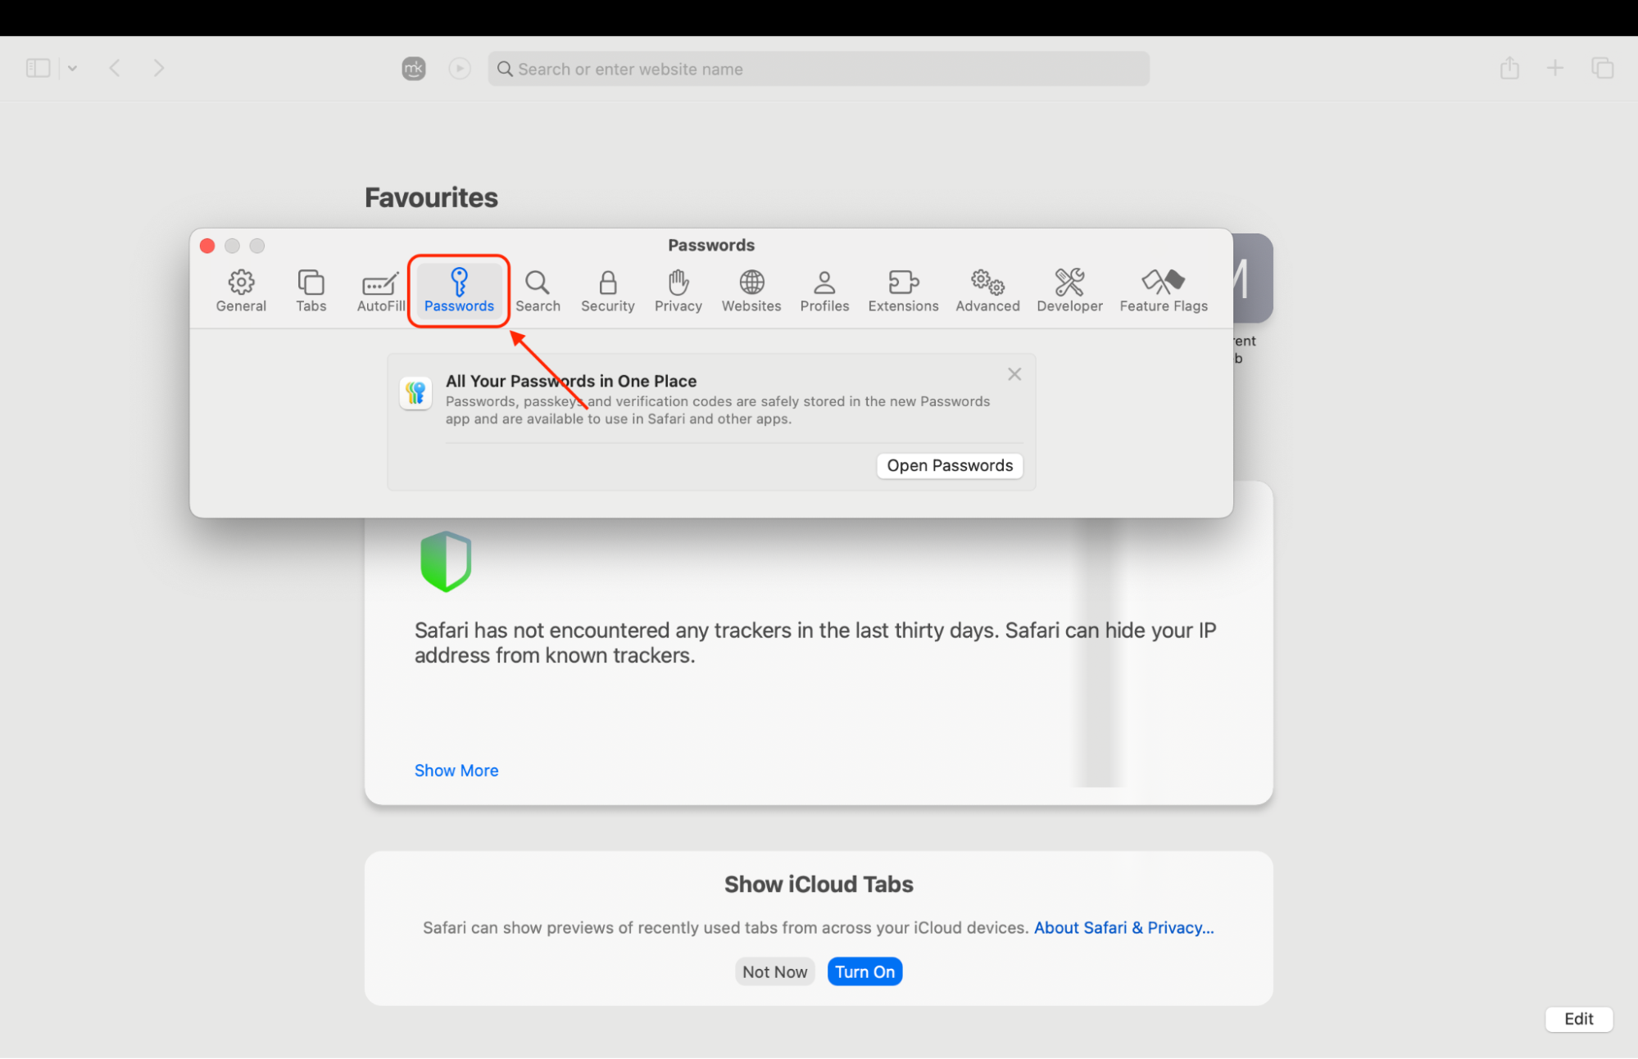The image size is (1638, 1059).
Task: Open the Advanced settings pane
Action: coord(987,290)
